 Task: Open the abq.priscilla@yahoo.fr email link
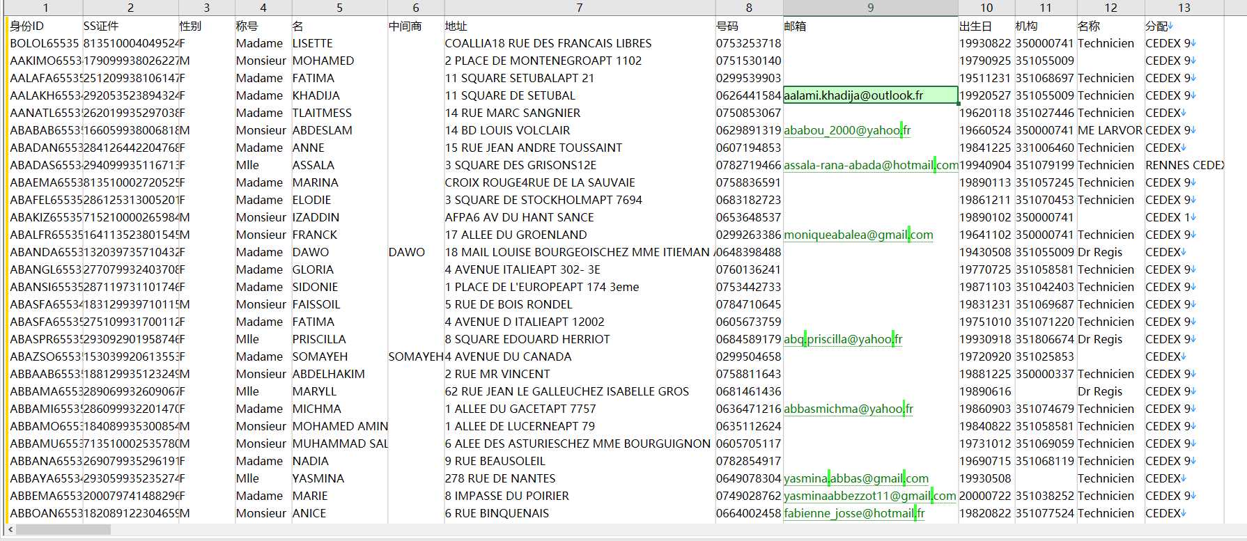point(843,339)
